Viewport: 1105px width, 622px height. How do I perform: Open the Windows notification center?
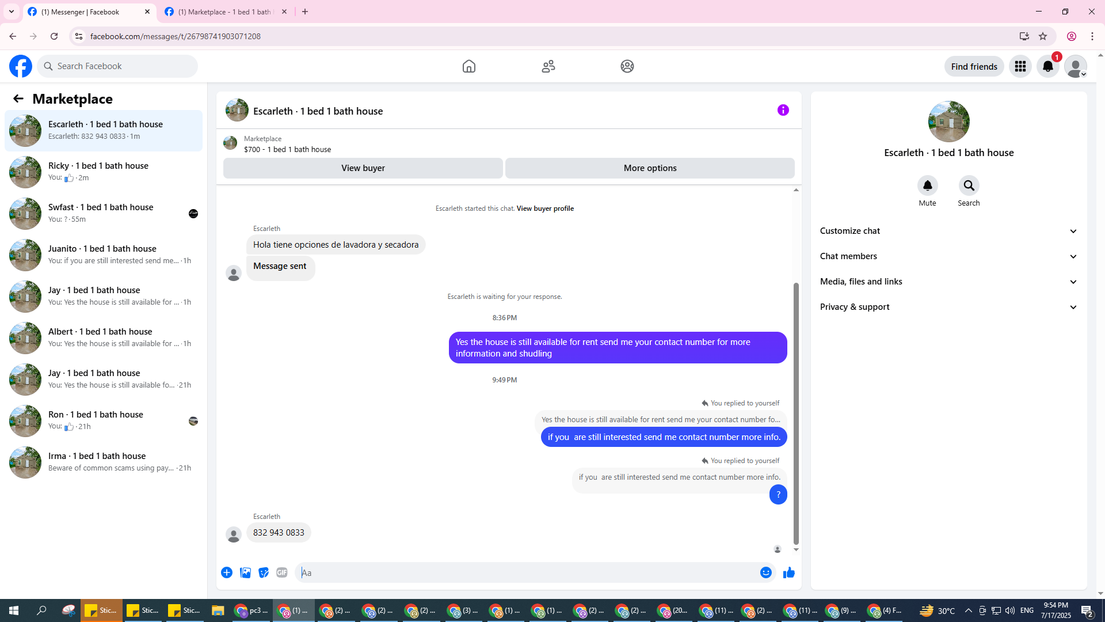[1087, 610]
